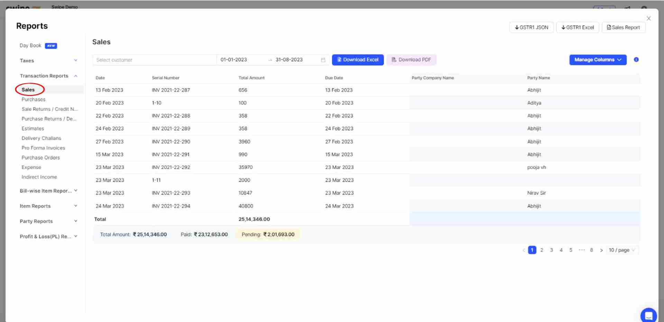Click party name Nirav Sir

tap(536, 193)
